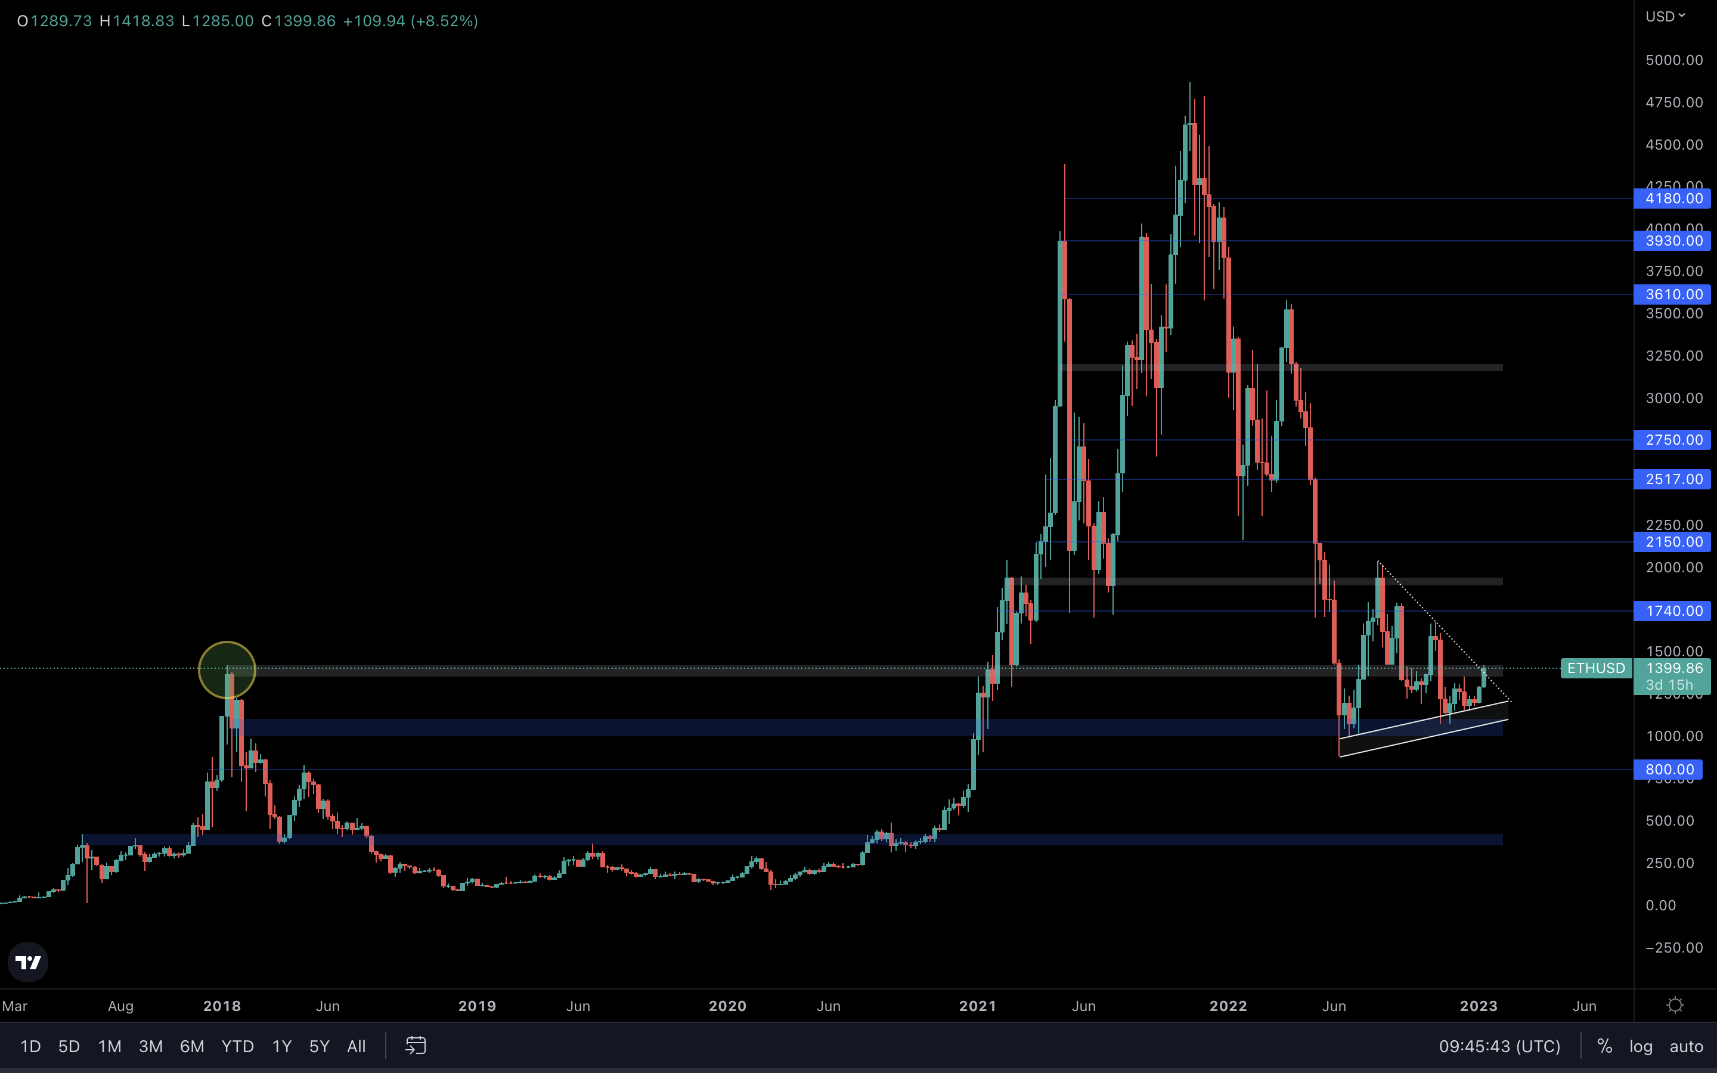Toggle log scale mode
Image resolution: width=1717 pixels, height=1073 pixels.
1640,1046
